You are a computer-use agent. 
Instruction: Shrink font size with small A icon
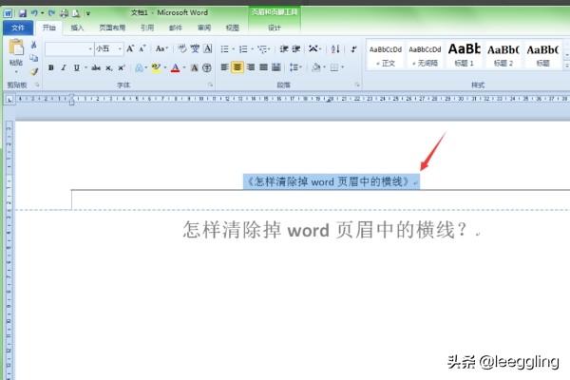(x=142, y=48)
